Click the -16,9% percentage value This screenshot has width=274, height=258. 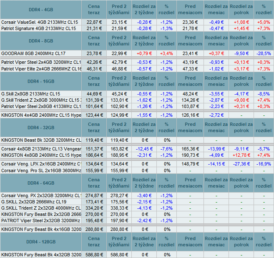pos(264,164)
